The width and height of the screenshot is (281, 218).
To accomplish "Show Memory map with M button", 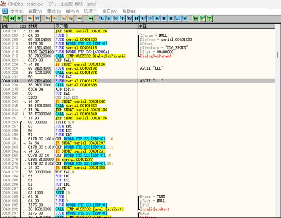I will [116, 19].
